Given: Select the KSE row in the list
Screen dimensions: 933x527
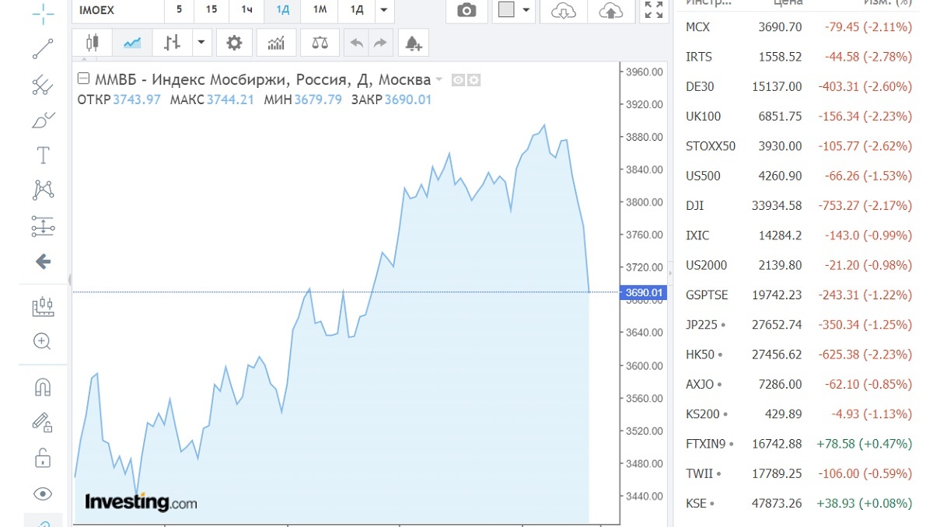Looking at the screenshot, I should point(798,504).
